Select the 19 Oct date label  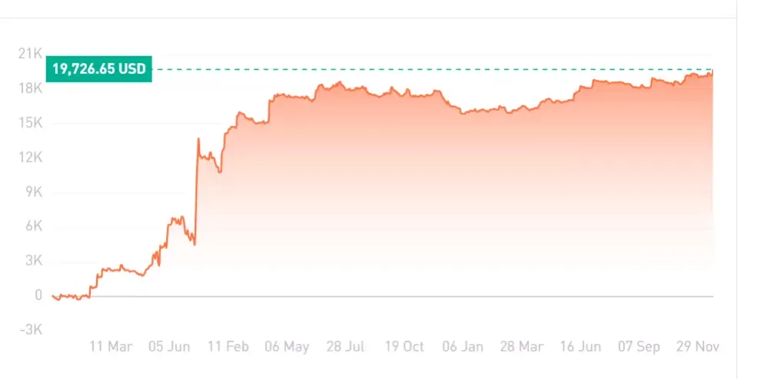click(x=404, y=347)
